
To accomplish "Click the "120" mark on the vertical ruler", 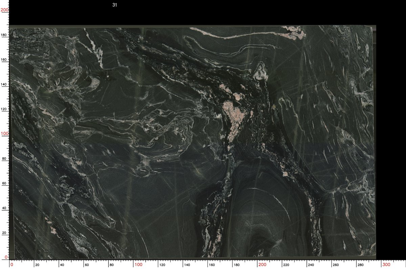I will click(4, 109).
